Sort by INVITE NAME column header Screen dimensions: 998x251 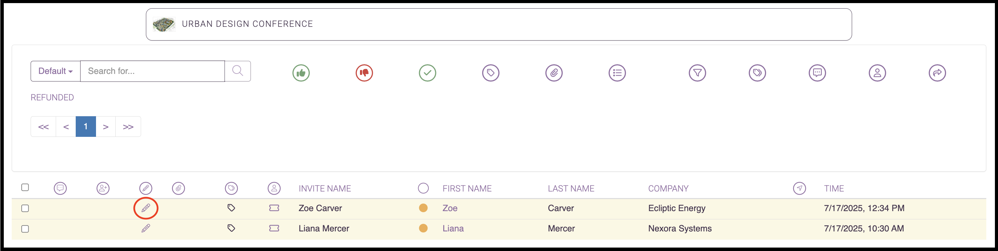click(325, 189)
